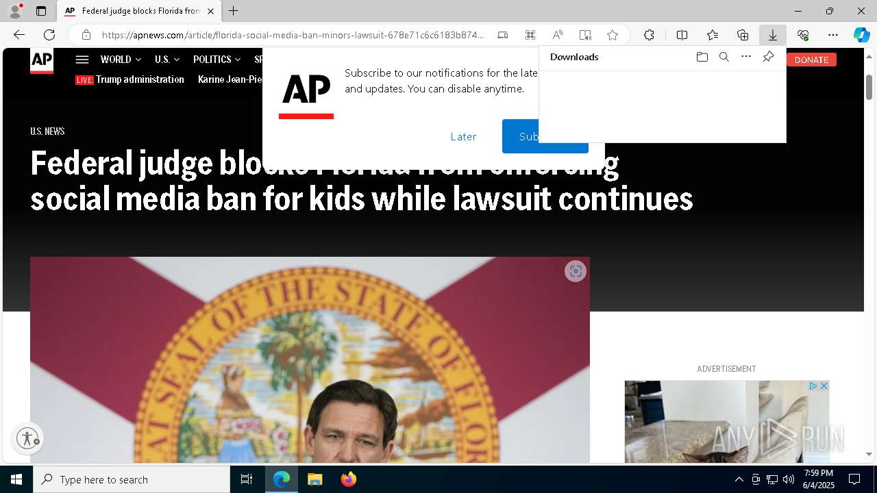Open the notification center
The width and height of the screenshot is (877, 493).
[x=854, y=479]
